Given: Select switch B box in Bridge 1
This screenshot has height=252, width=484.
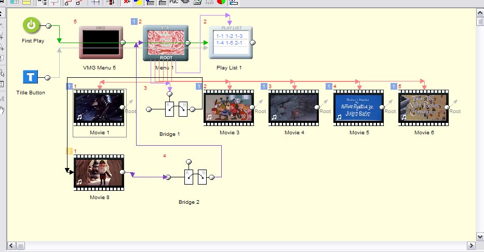Looking at the screenshot, I should coord(183,109).
